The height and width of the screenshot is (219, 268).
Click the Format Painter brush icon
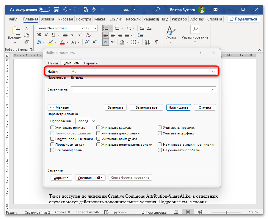point(26,42)
